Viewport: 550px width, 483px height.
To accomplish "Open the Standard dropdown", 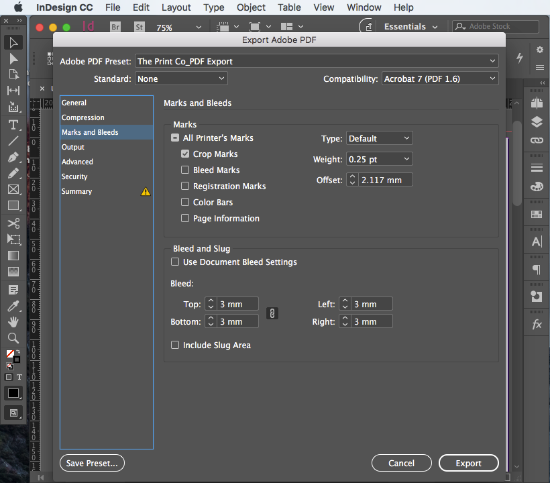I will [181, 78].
